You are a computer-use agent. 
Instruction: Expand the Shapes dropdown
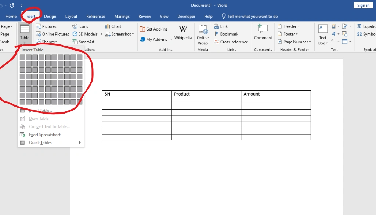point(56,42)
